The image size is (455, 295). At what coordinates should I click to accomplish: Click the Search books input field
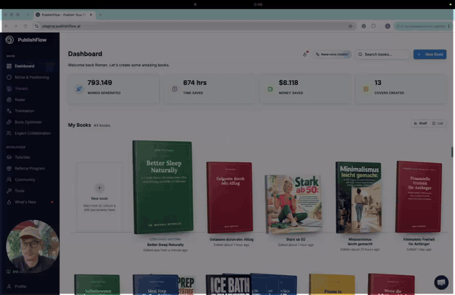(x=382, y=54)
